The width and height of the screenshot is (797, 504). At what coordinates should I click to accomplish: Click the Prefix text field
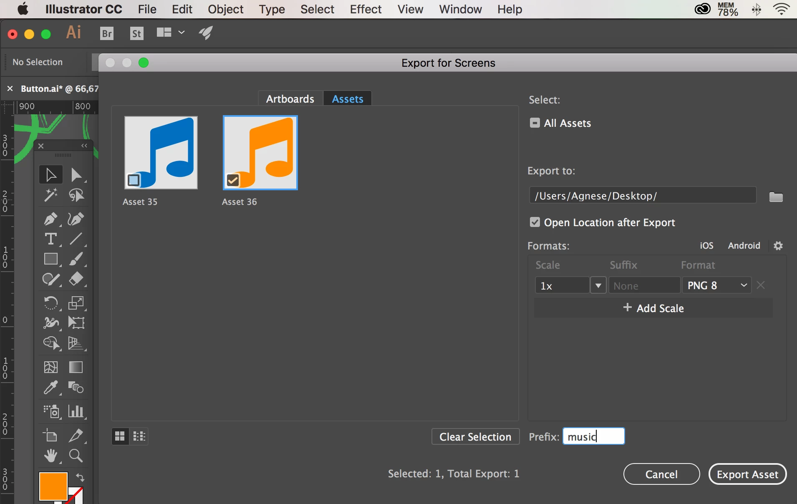click(x=593, y=436)
